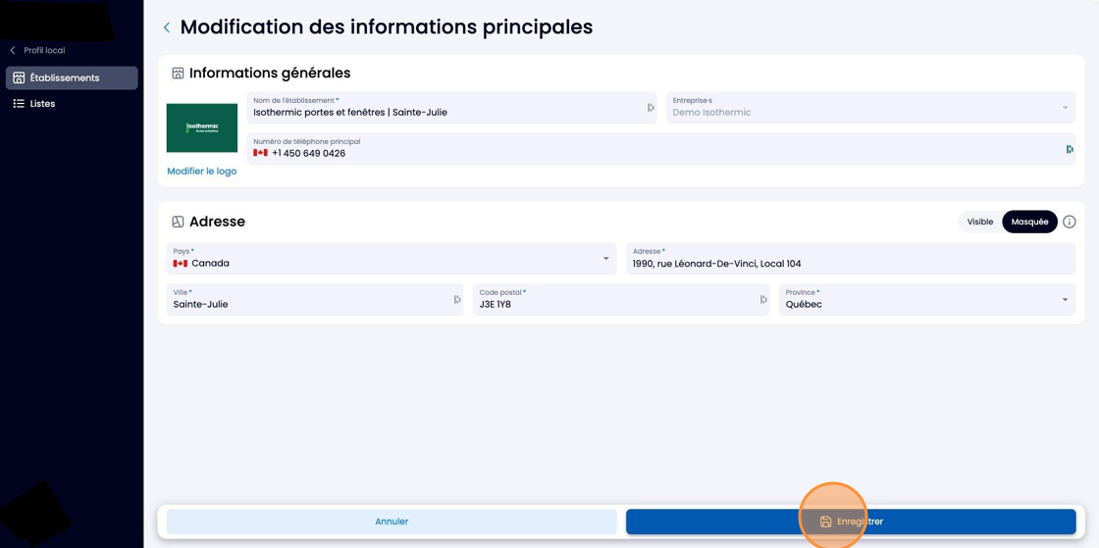Expand the Province dropdown
Screen dimensions: 1099x548
click(x=927, y=300)
